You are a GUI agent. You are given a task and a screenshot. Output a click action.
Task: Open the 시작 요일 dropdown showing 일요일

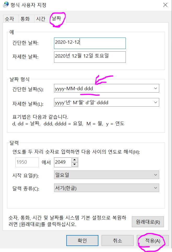106,175
